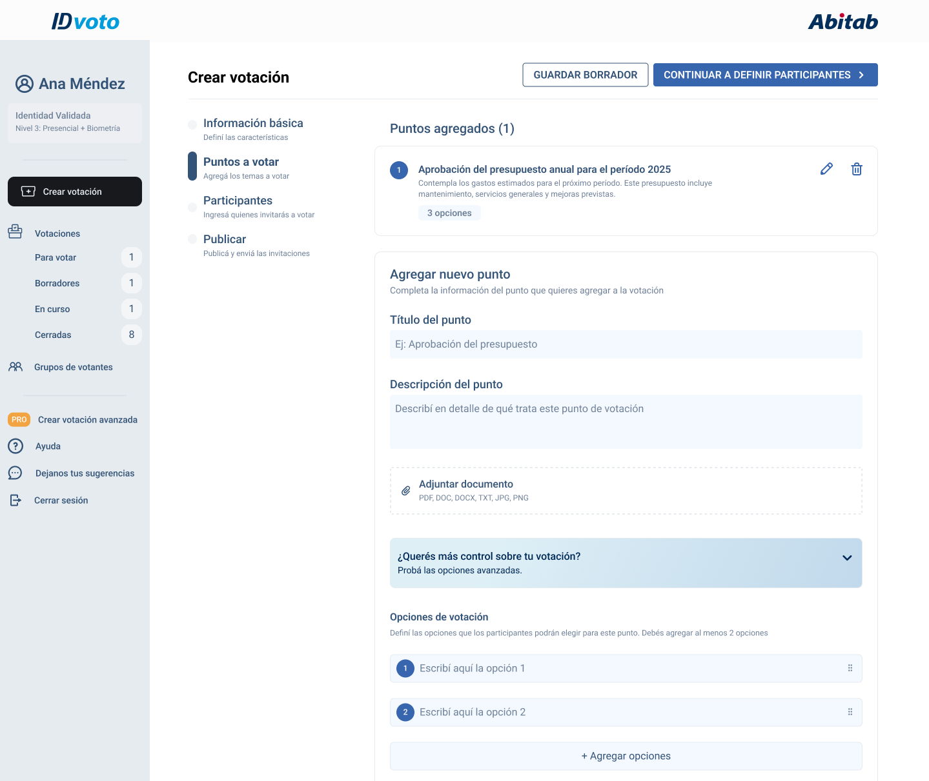Click the Agregar opciones button
929x781 pixels.
[626, 756]
